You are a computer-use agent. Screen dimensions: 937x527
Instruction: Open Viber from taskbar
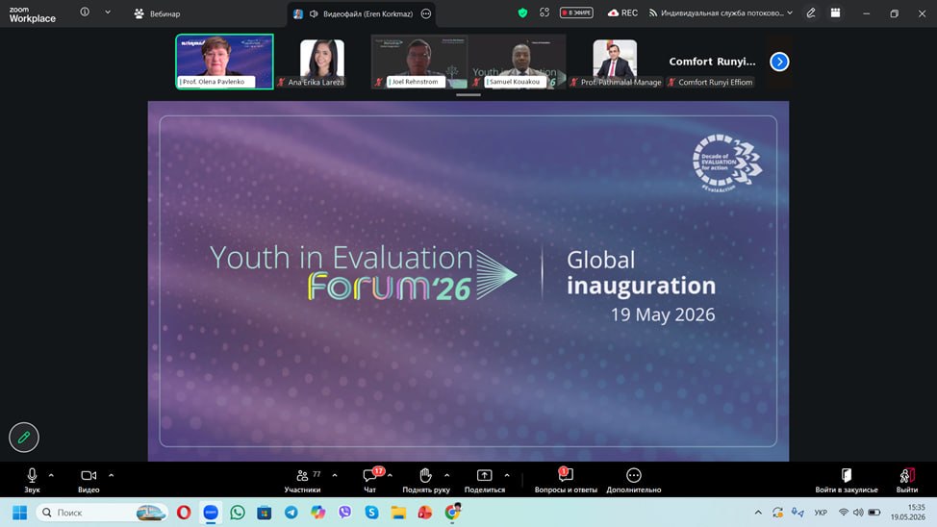click(344, 513)
